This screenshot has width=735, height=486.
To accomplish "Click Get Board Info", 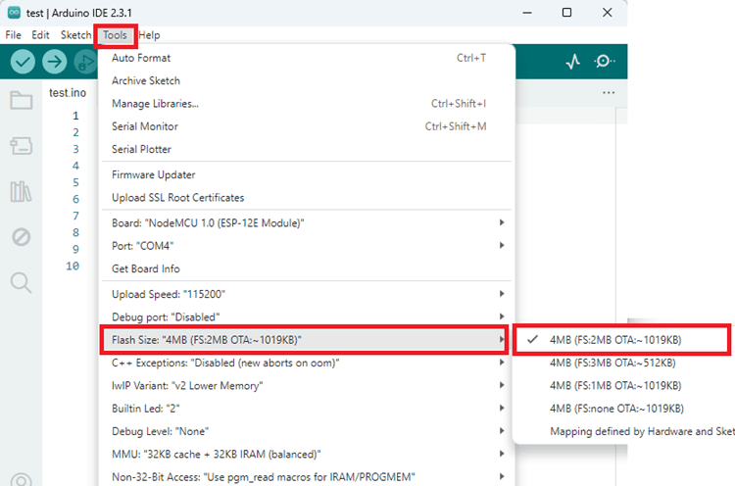I will pos(146,268).
